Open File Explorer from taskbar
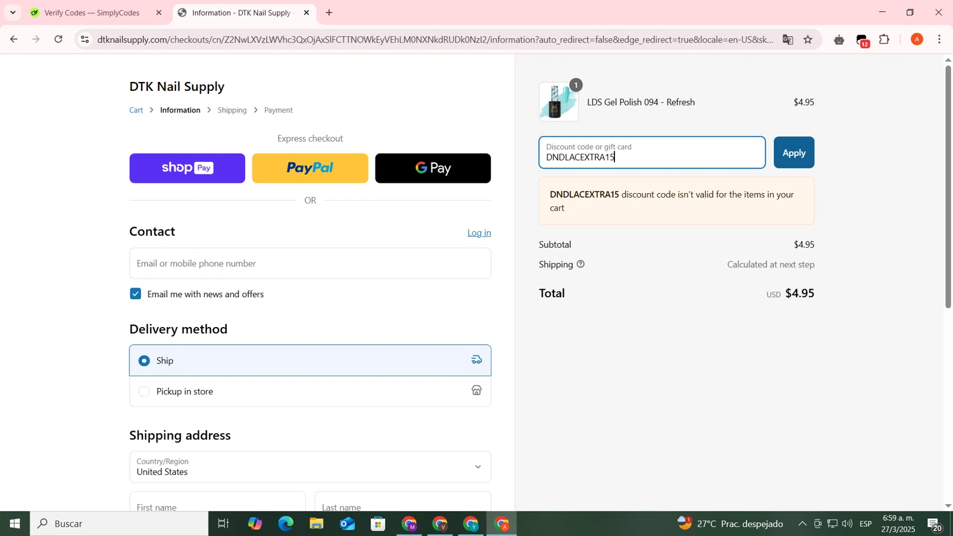The width and height of the screenshot is (953, 536). pos(316,524)
